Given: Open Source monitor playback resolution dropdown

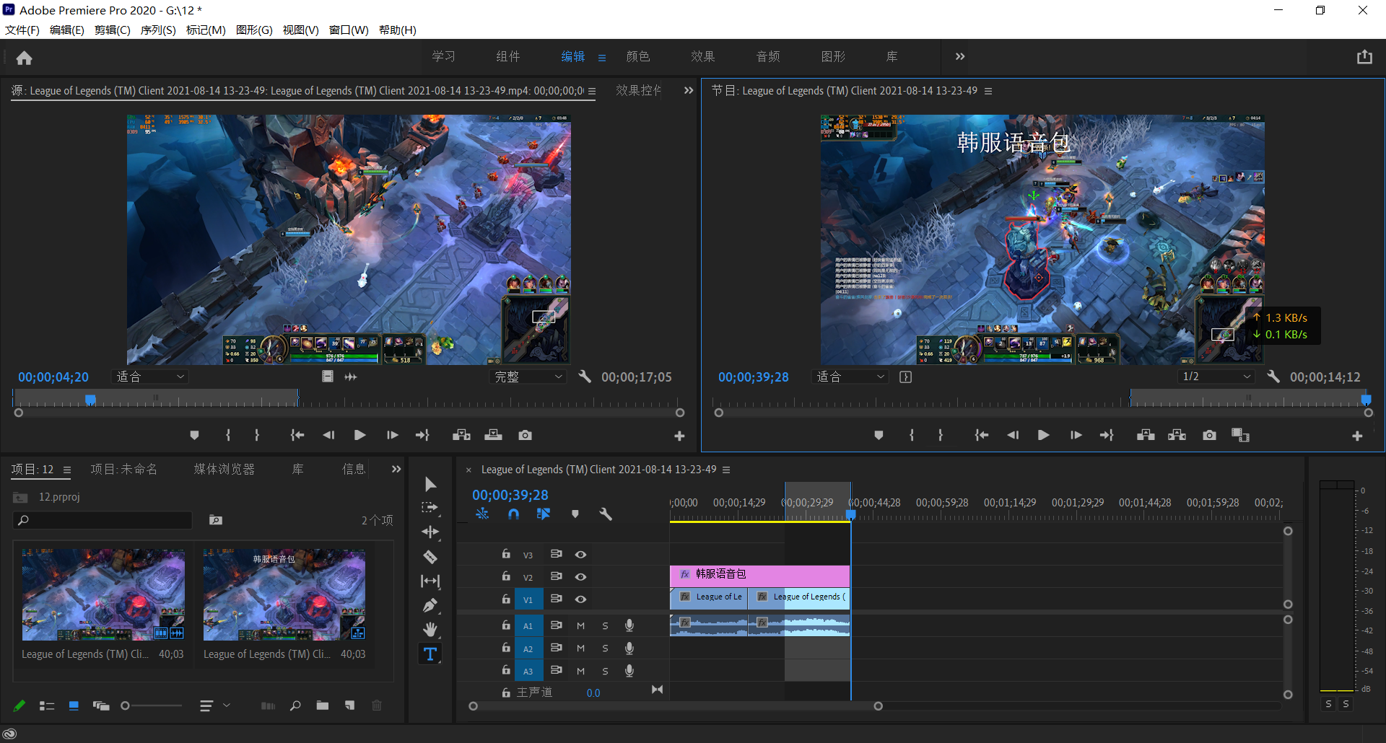Looking at the screenshot, I should [528, 377].
